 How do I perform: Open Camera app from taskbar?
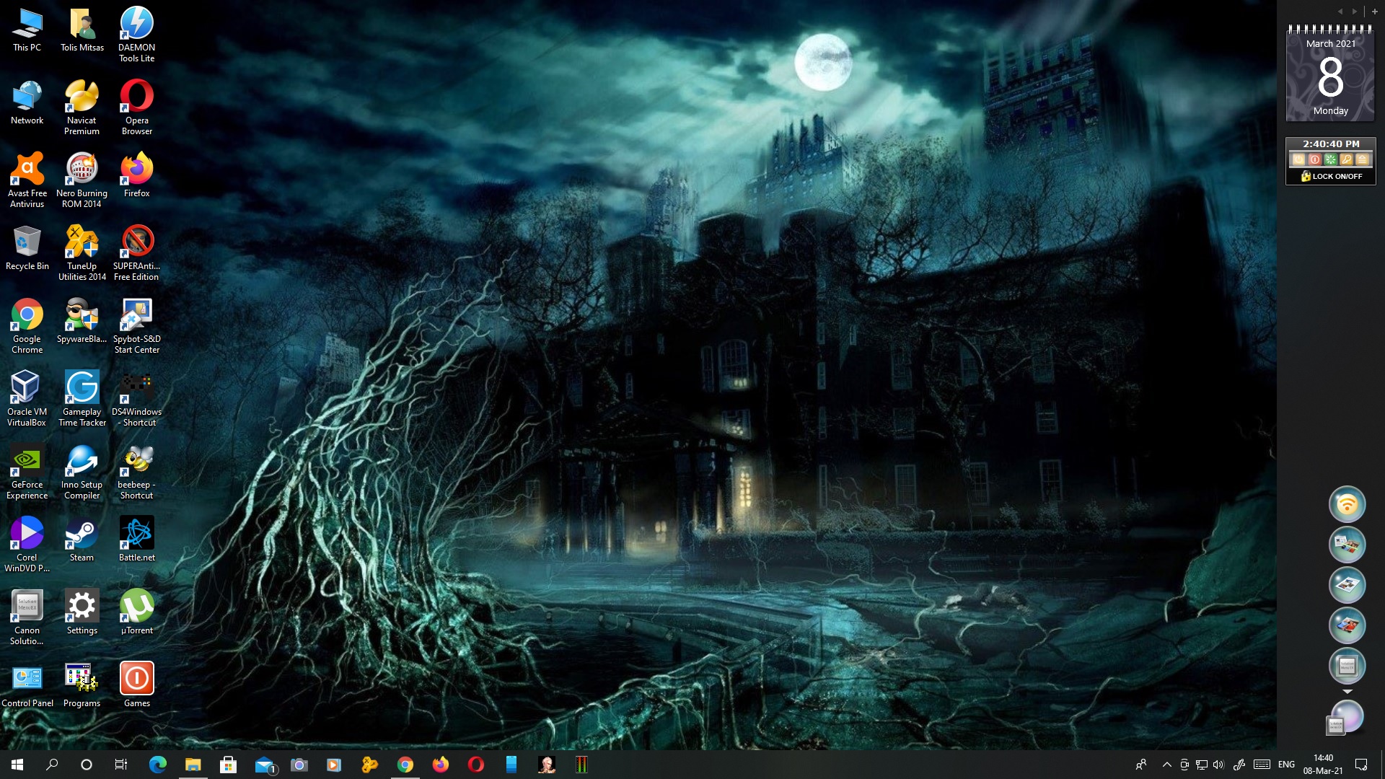(299, 765)
